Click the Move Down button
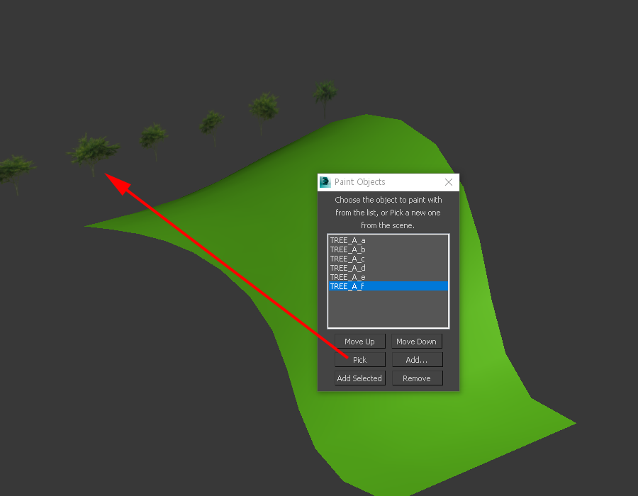Viewport: 638px width, 496px height. 417,342
